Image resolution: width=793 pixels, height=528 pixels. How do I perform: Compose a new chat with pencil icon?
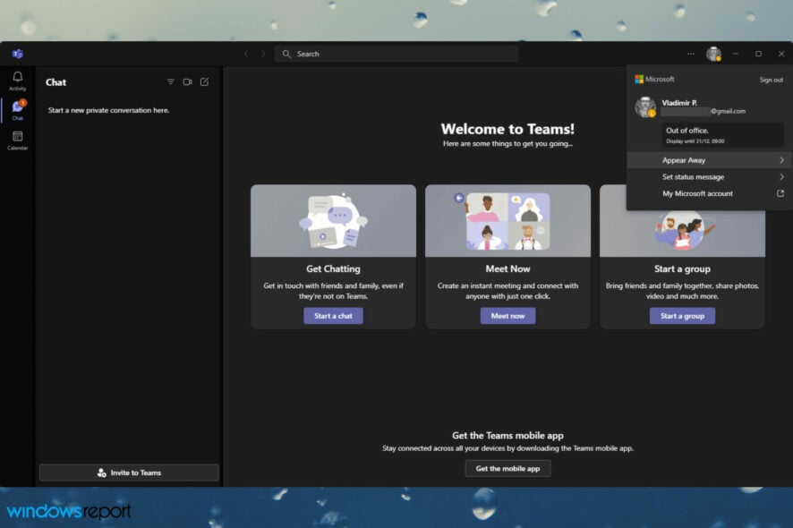204,82
